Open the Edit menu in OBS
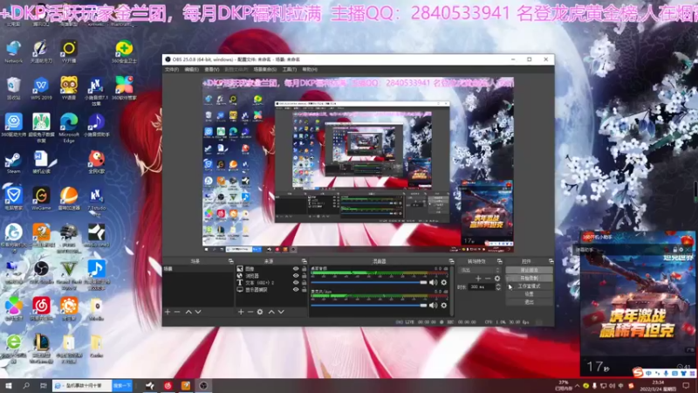Viewport: 698px width, 393px height. coord(191,70)
